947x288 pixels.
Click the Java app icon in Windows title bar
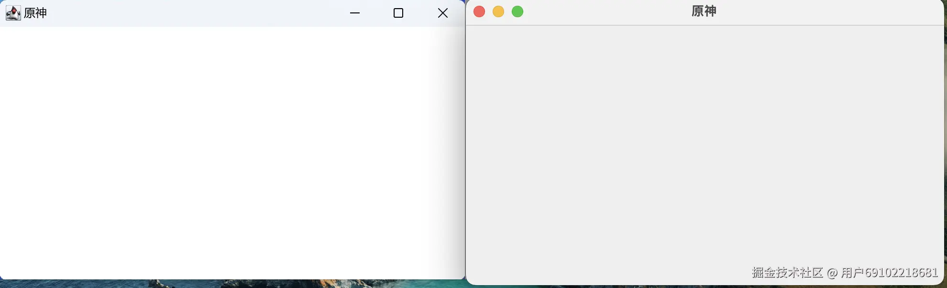(x=13, y=13)
